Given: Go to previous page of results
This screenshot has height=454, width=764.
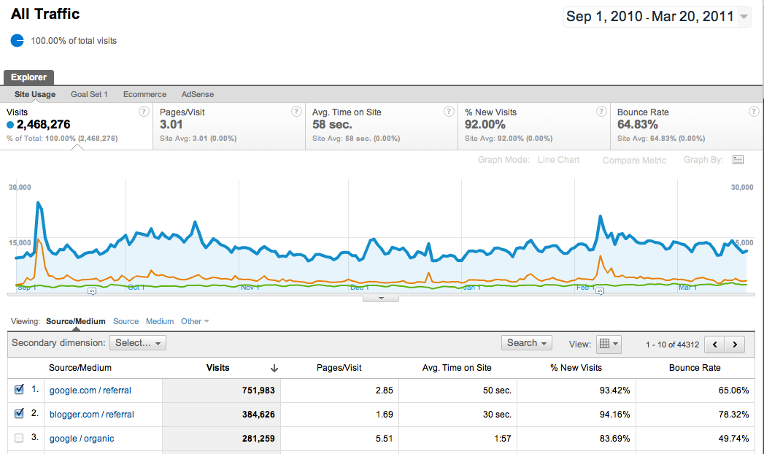Looking at the screenshot, I should 715,345.
